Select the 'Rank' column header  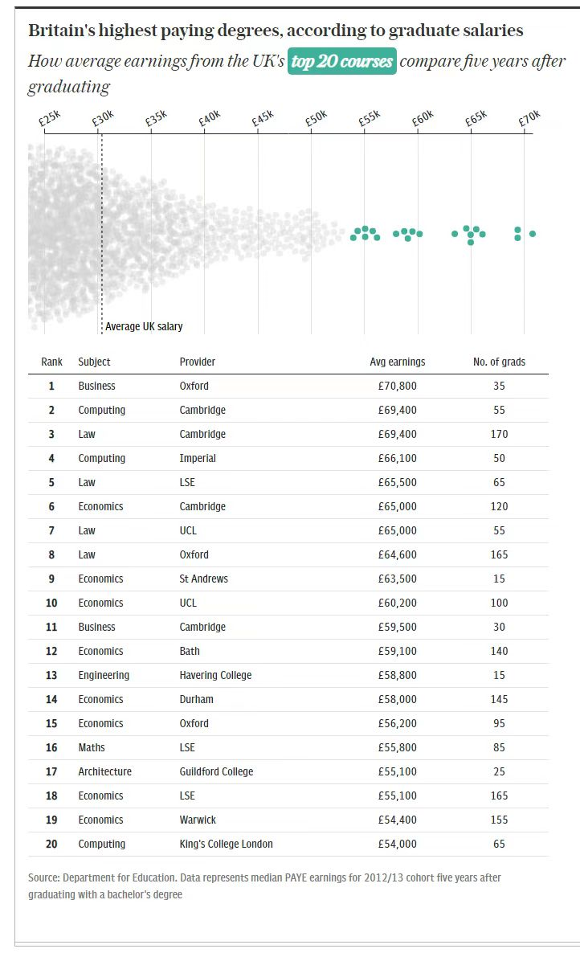[51, 362]
